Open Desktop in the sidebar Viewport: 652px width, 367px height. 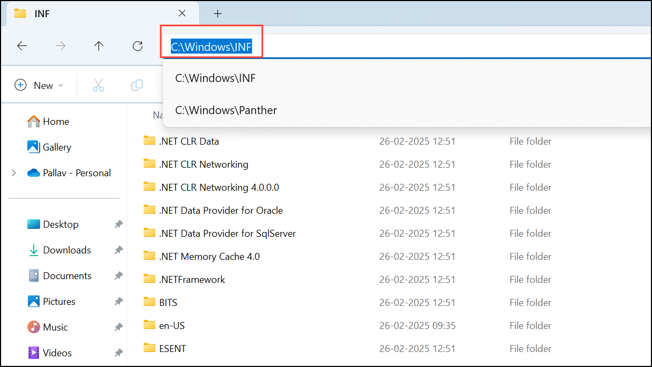point(53,224)
